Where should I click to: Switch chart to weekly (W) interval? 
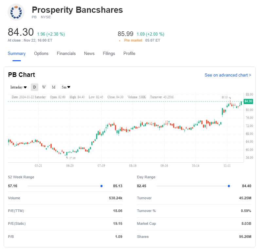coord(44,87)
